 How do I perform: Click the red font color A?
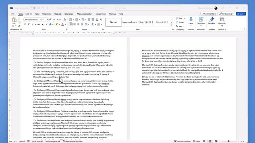click(63, 24)
